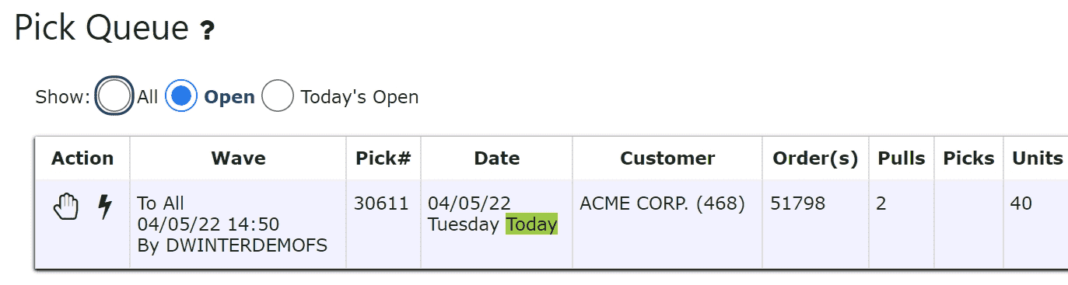Click the hand icon to claim pick
Screen dimensions: 1068x285
coord(67,207)
